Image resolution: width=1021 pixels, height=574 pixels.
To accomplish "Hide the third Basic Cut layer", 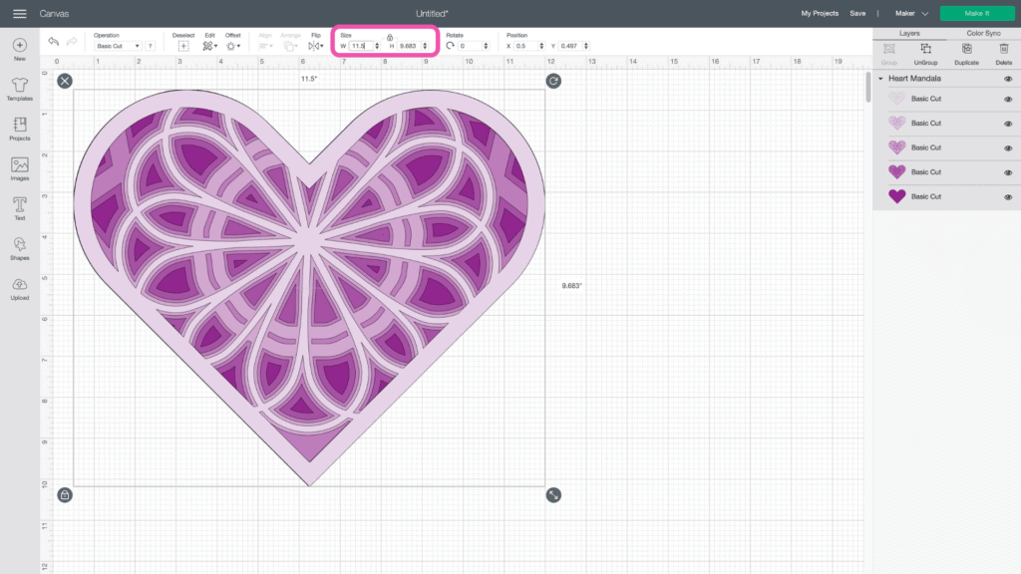I will (x=1008, y=147).
